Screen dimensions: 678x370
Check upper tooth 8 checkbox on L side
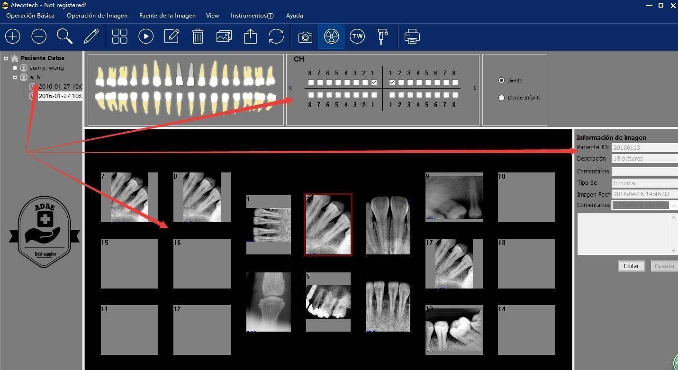(455, 82)
